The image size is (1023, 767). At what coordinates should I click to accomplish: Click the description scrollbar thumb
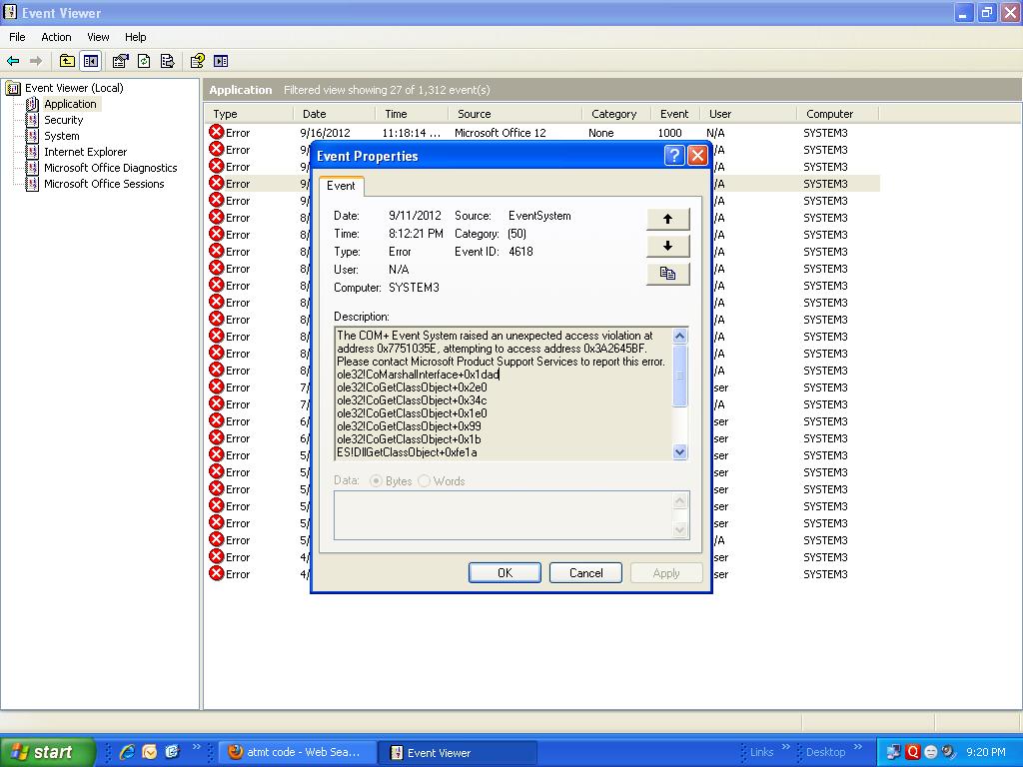pyautogui.click(x=679, y=376)
